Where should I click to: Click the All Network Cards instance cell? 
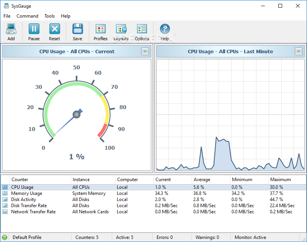click(90, 212)
